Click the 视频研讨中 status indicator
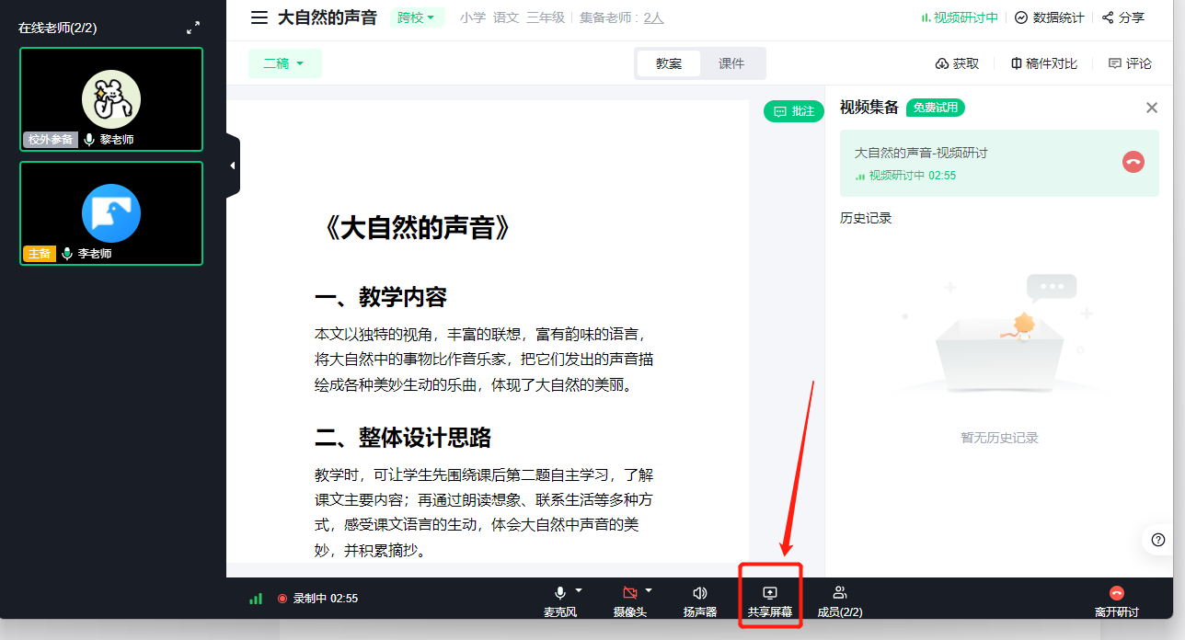 coord(959,17)
